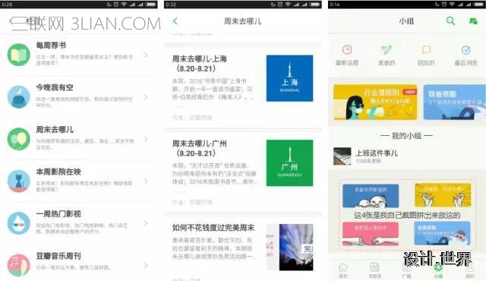
Task: Switch to the 首页 home tab
Action: 342,270
